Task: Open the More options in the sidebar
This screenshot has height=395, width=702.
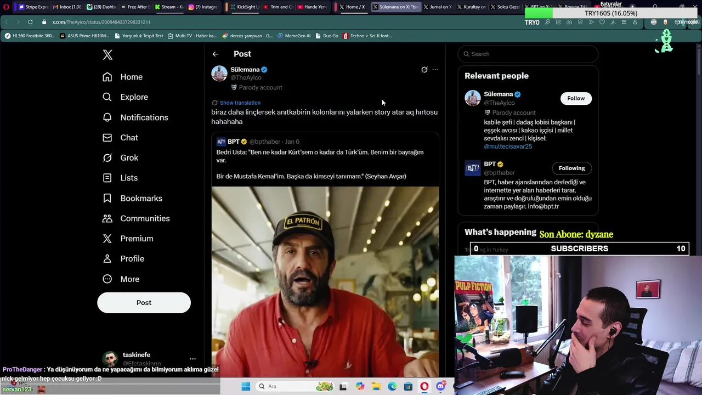Action: 121,279
